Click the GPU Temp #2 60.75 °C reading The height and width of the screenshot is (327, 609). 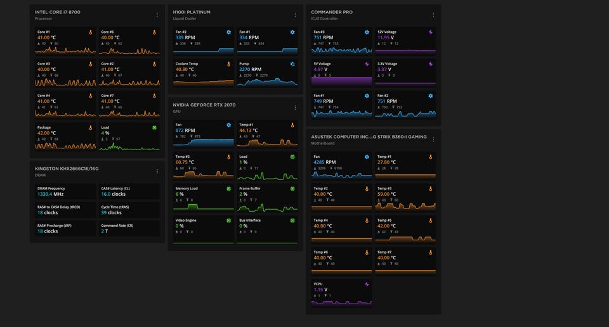[x=185, y=162]
